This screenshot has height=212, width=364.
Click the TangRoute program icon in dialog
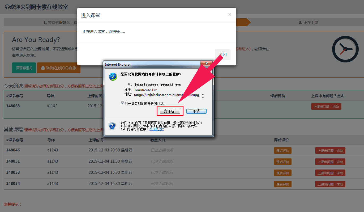click(x=113, y=77)
